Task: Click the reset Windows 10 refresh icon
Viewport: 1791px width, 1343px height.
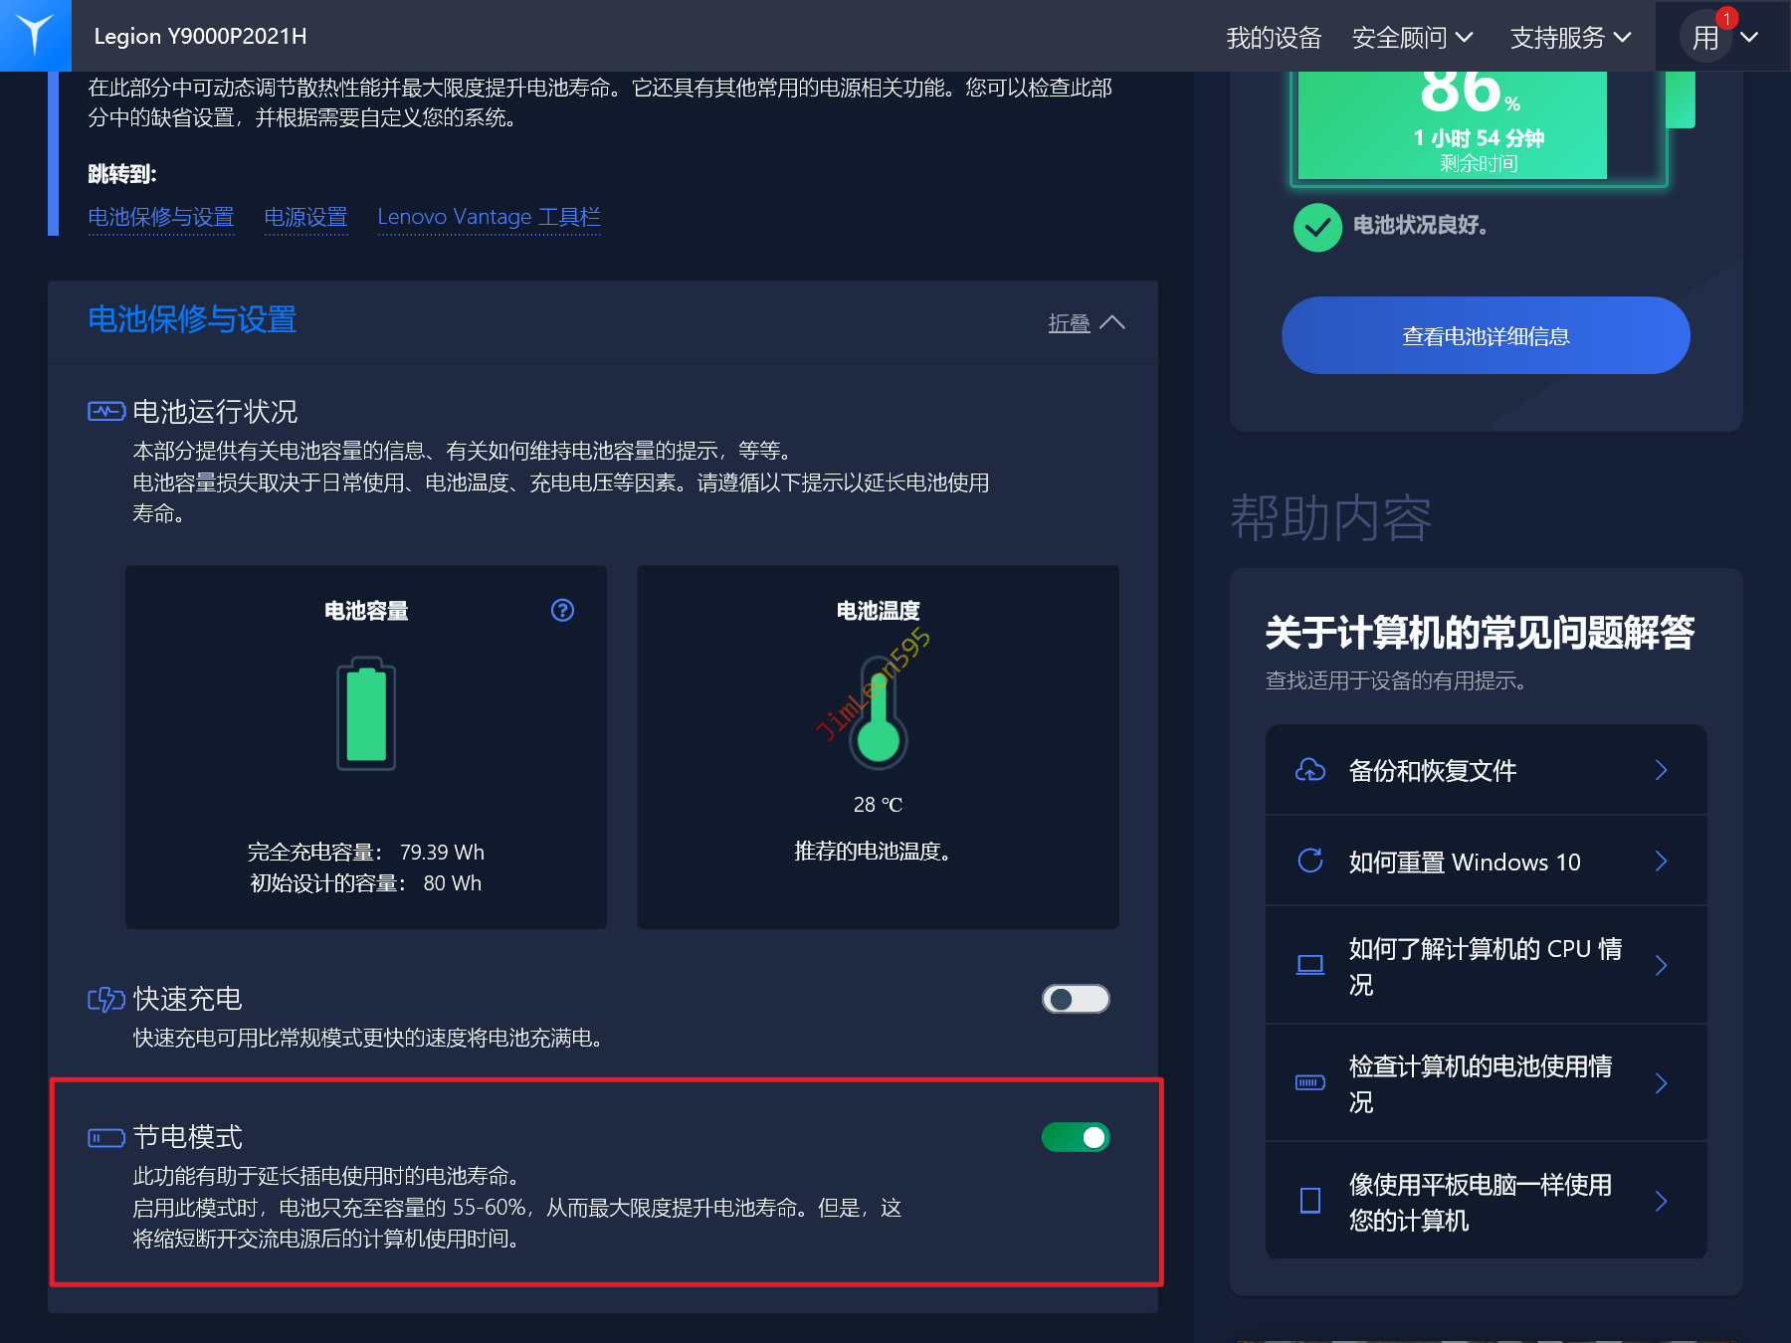Action: pyautogui.click(x=1310, y=861)
